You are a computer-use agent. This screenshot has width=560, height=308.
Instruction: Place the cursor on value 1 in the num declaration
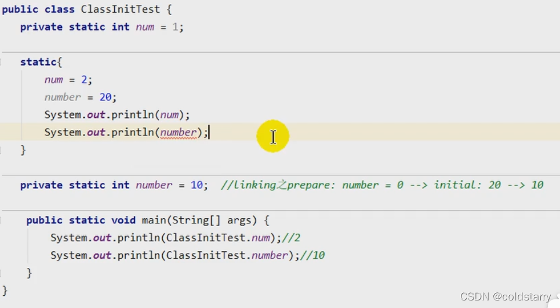pyautogui.click(x=175, y=27)
